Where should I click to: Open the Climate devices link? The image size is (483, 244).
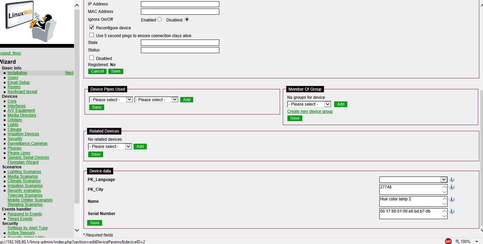(x=14, y=129)
